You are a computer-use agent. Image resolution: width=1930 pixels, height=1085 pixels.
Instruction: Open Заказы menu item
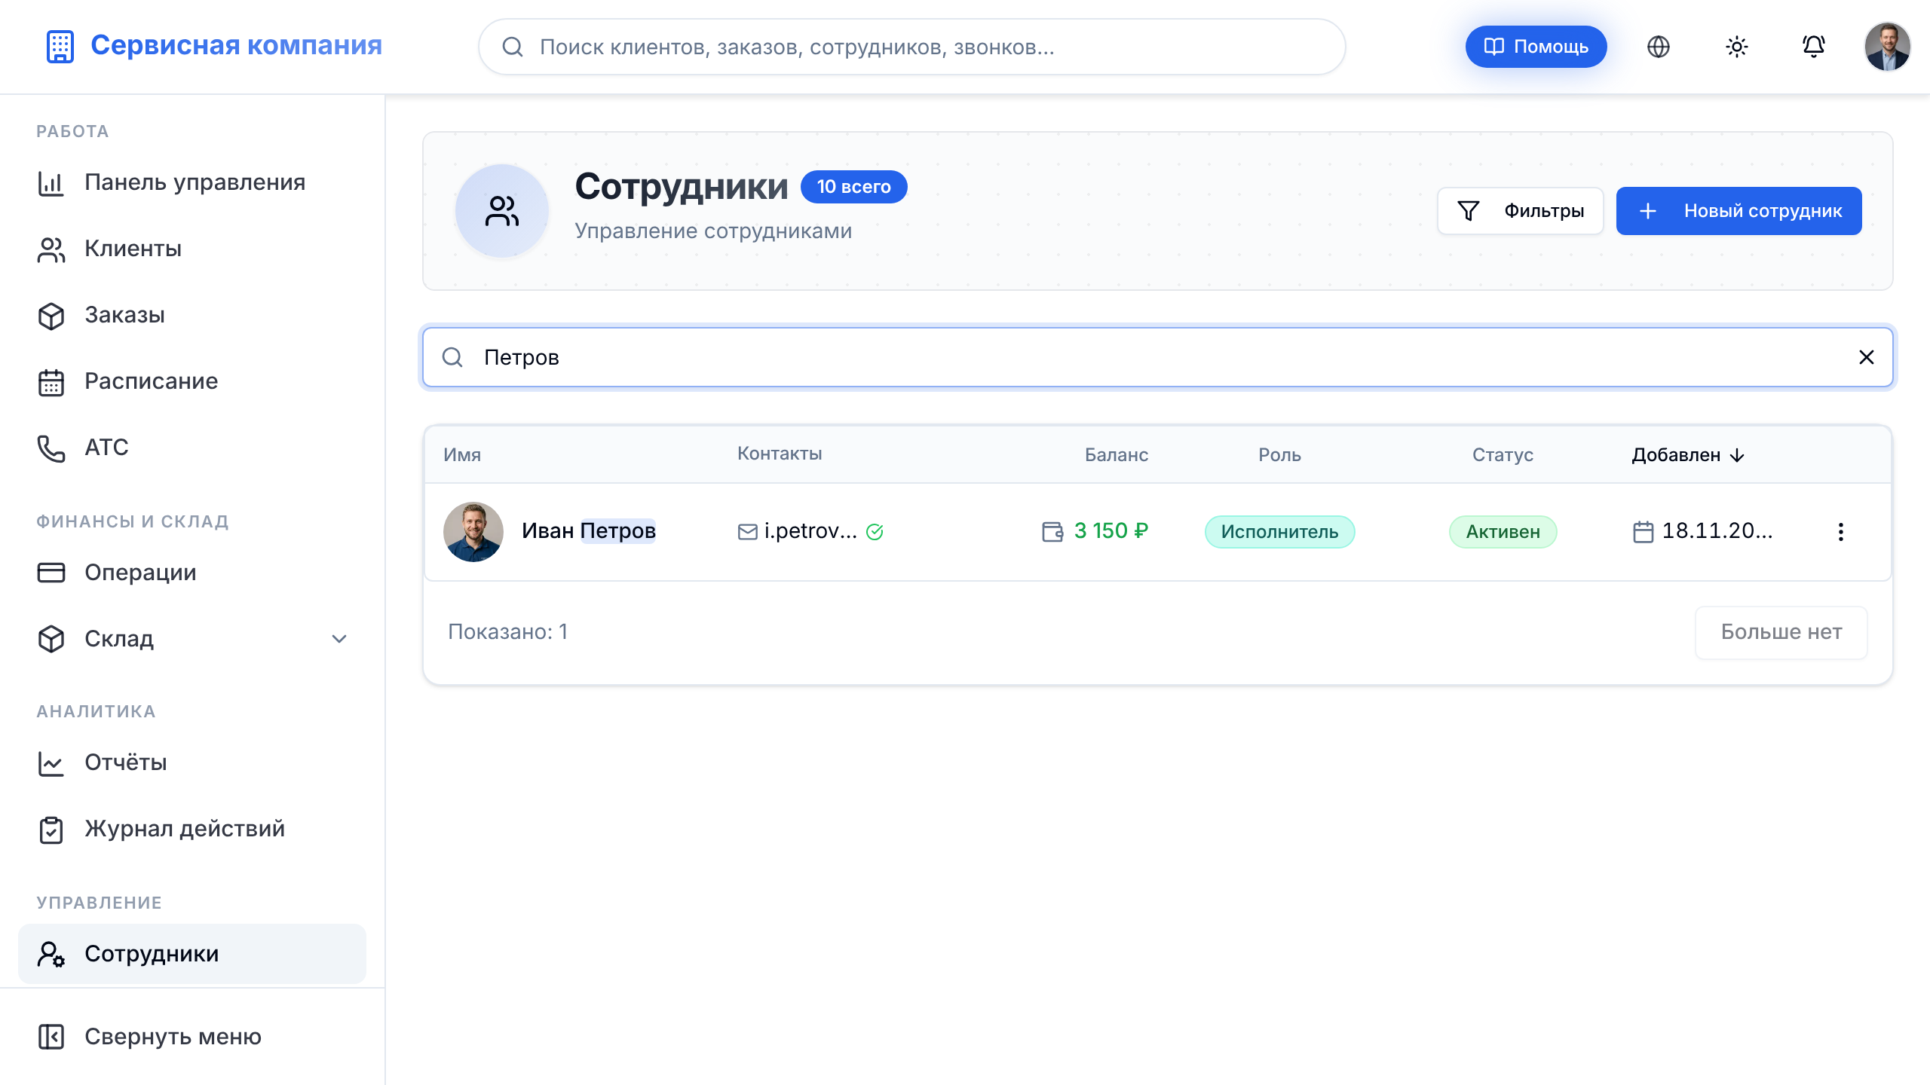(x=192, y=315)
